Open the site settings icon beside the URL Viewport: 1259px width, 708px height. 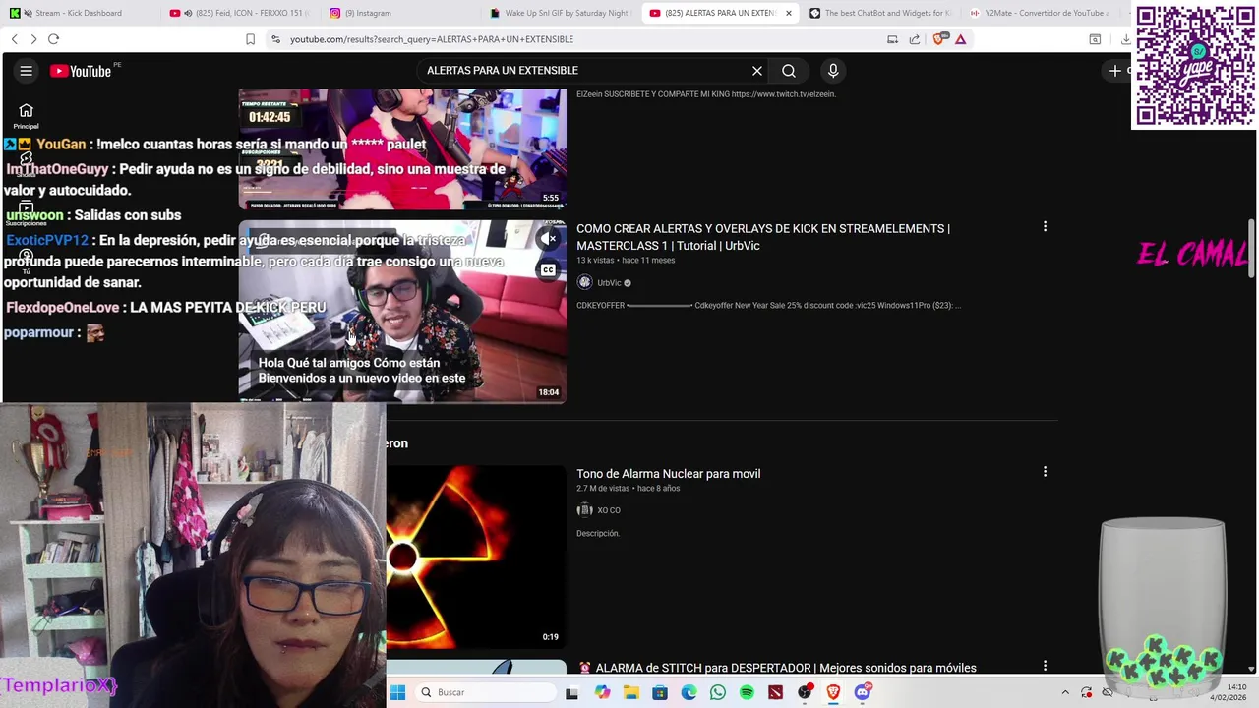(275, 39)
